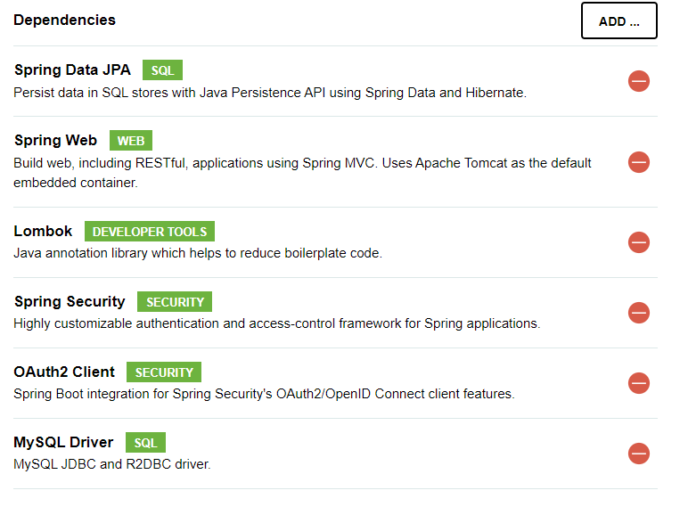The width and height of the screenshot is (688, 507).
Task: Click the WEB tag beside Spring Web
Action: click(x=131, y=141)
